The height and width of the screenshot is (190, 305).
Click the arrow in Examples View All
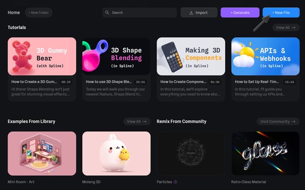tap(144, 122)
